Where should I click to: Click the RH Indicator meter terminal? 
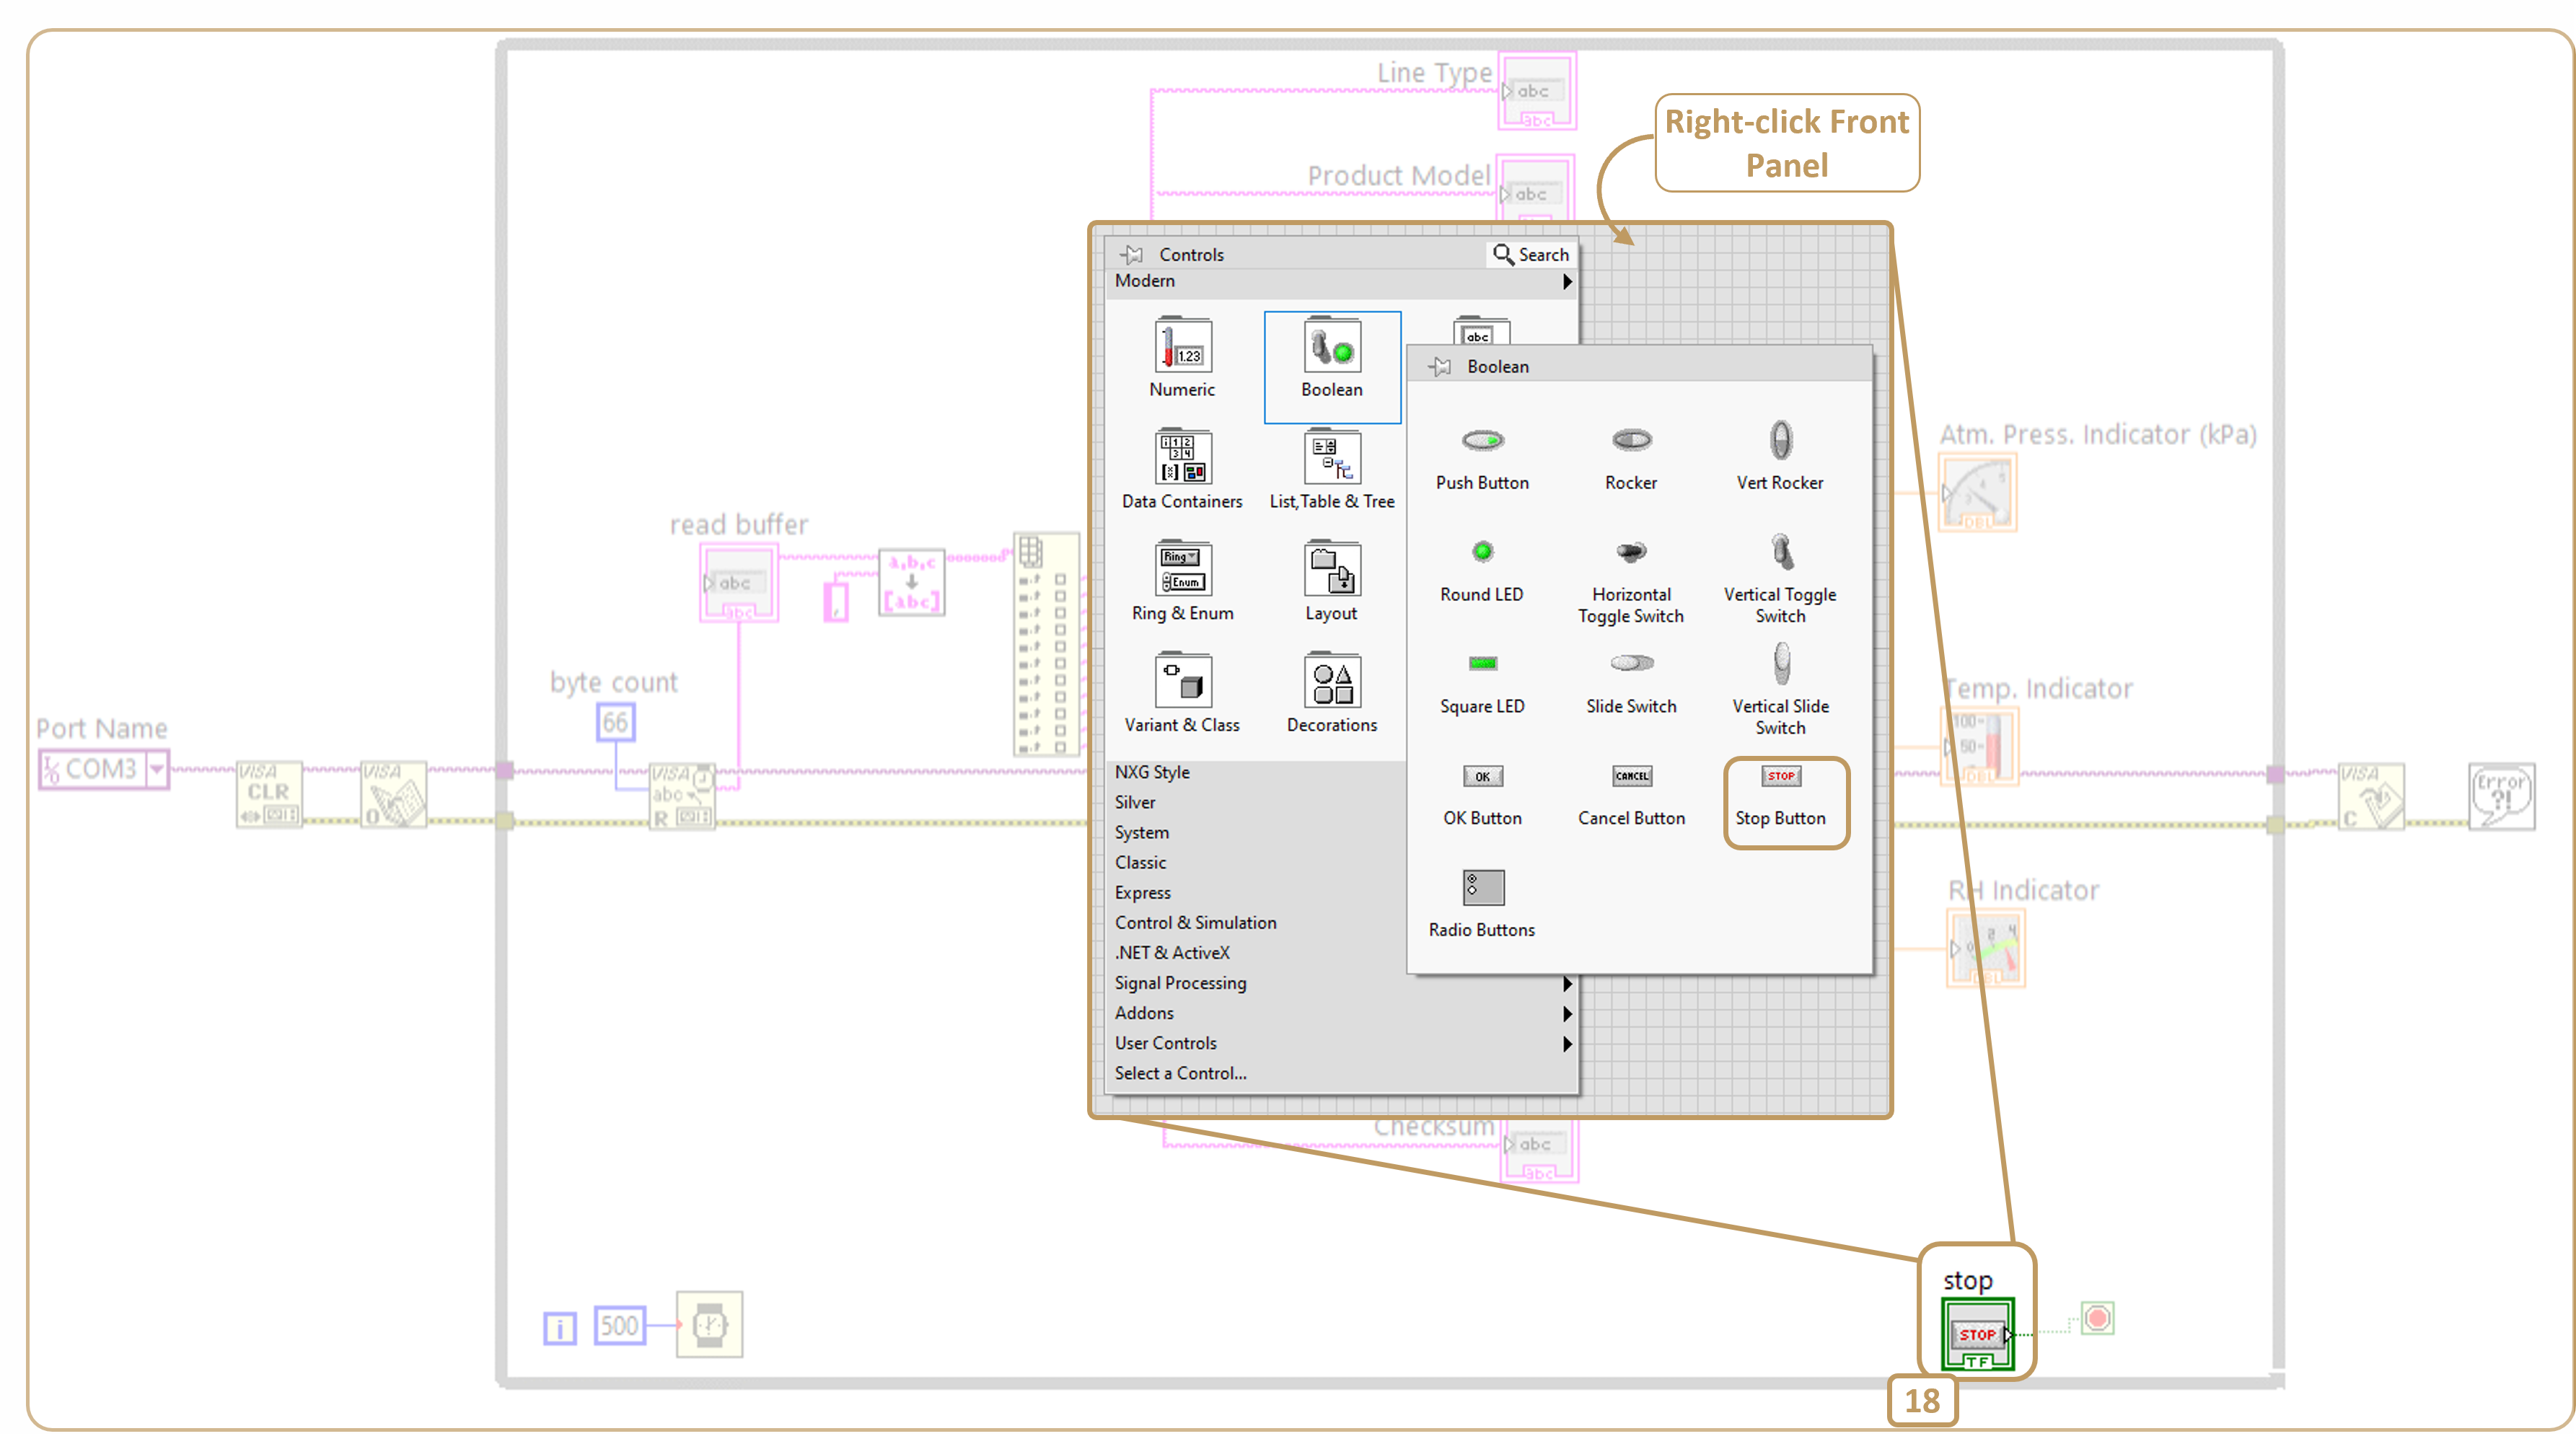(x=1986, y=948)
